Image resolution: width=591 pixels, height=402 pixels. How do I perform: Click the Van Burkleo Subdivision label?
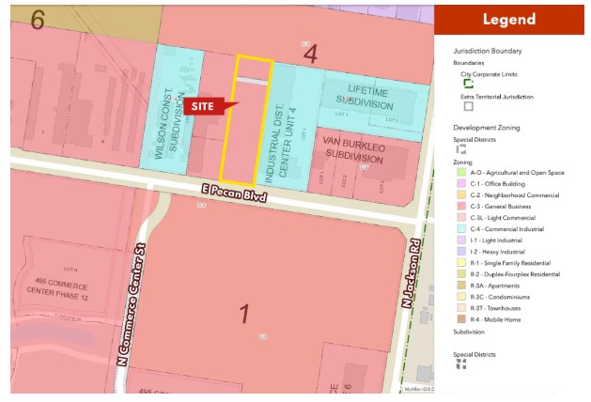(352, 149)
